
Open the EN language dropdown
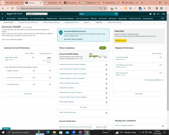[x=159, y=14]
